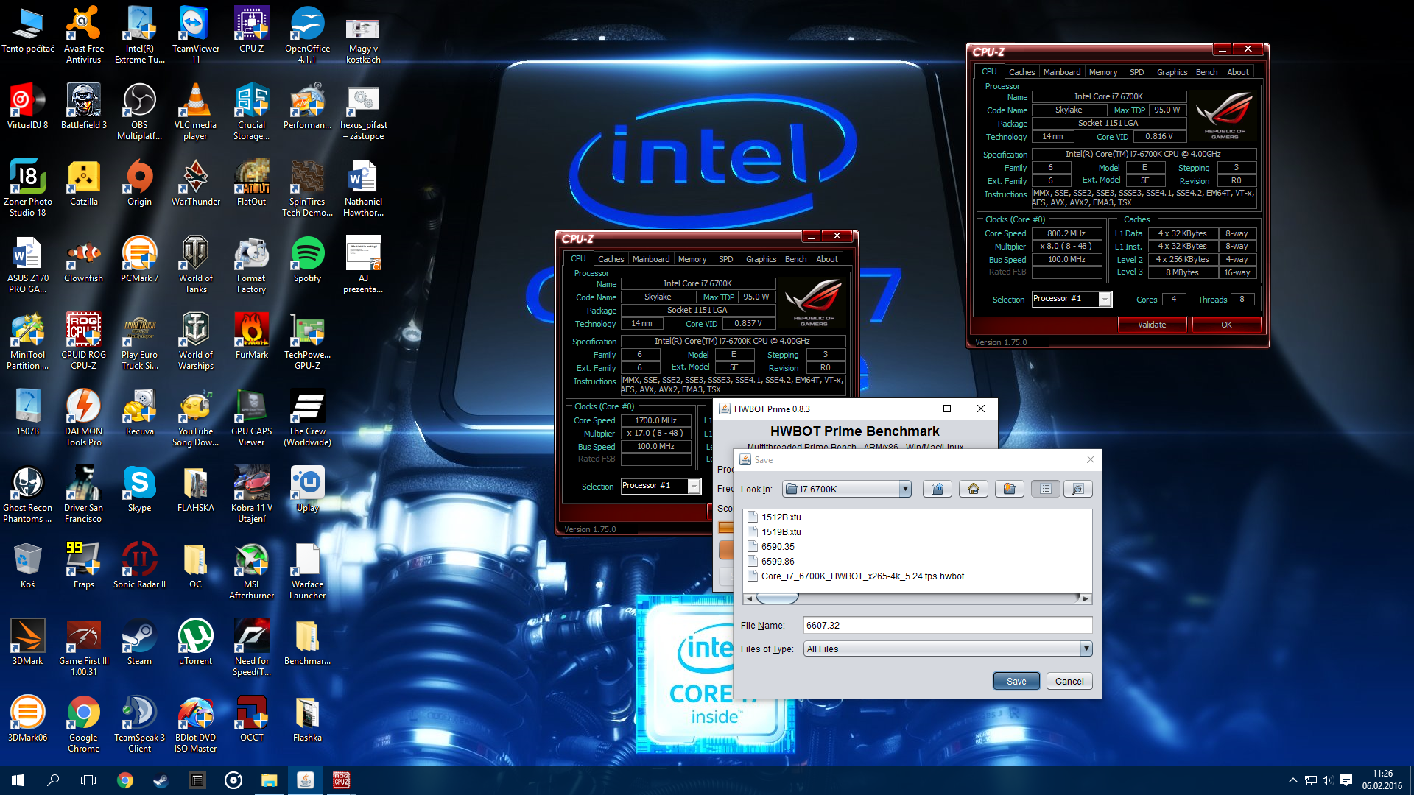Create new folder in Save dialog
The width and height of the screenshot is (1414, 795).
(x=1010, y=489)
